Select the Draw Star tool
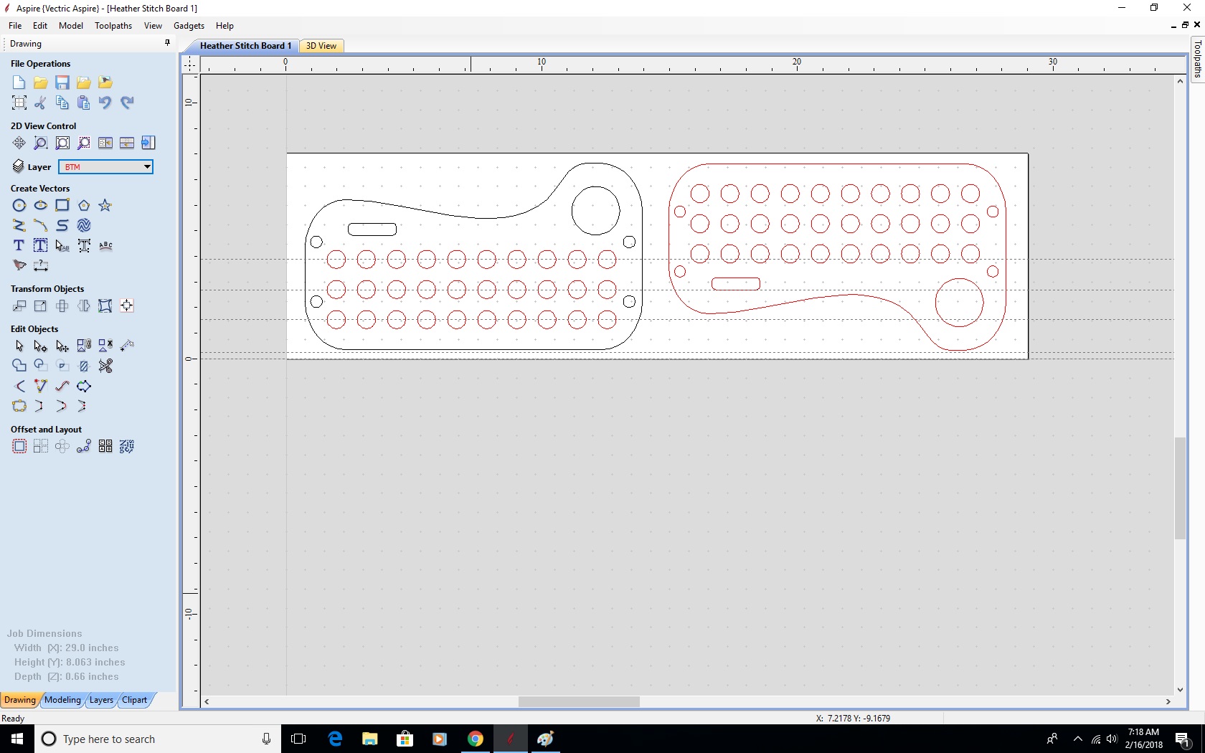The image size is (1205, 753). [x=105, y=205]
